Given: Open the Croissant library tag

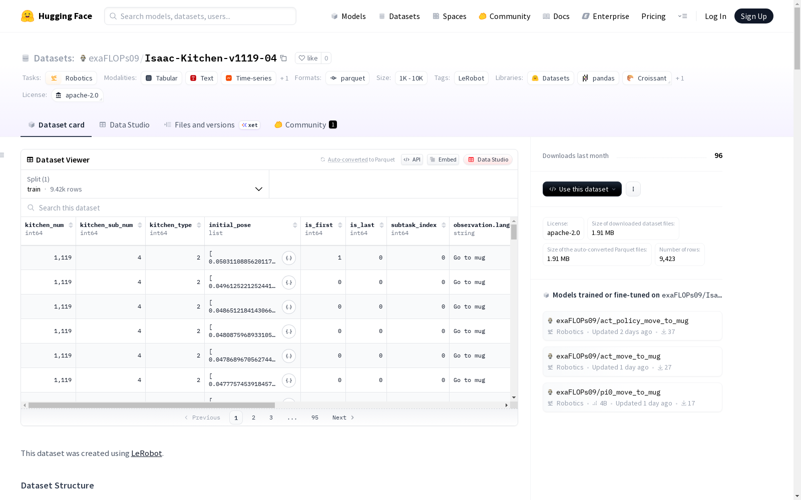Looking at the screenshot, I should click(x=647, y=78).
